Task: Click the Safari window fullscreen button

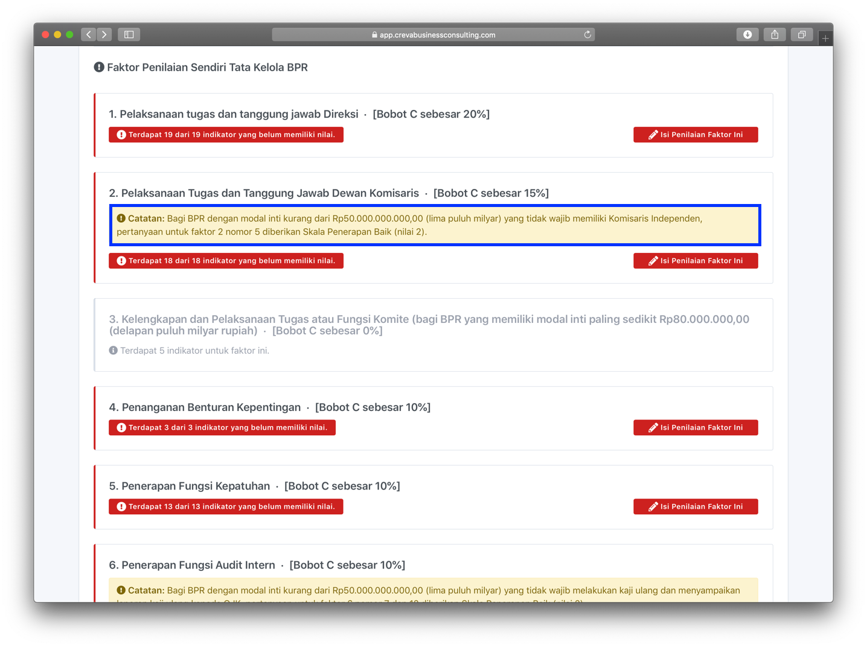Action: click(69, 34)
